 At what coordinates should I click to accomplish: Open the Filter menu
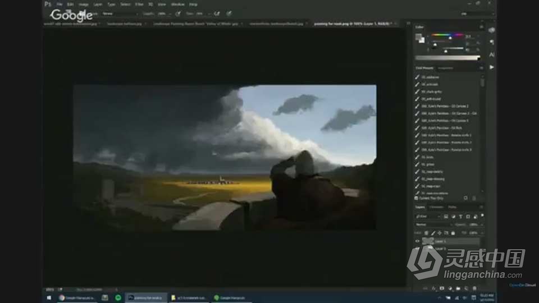139,4
